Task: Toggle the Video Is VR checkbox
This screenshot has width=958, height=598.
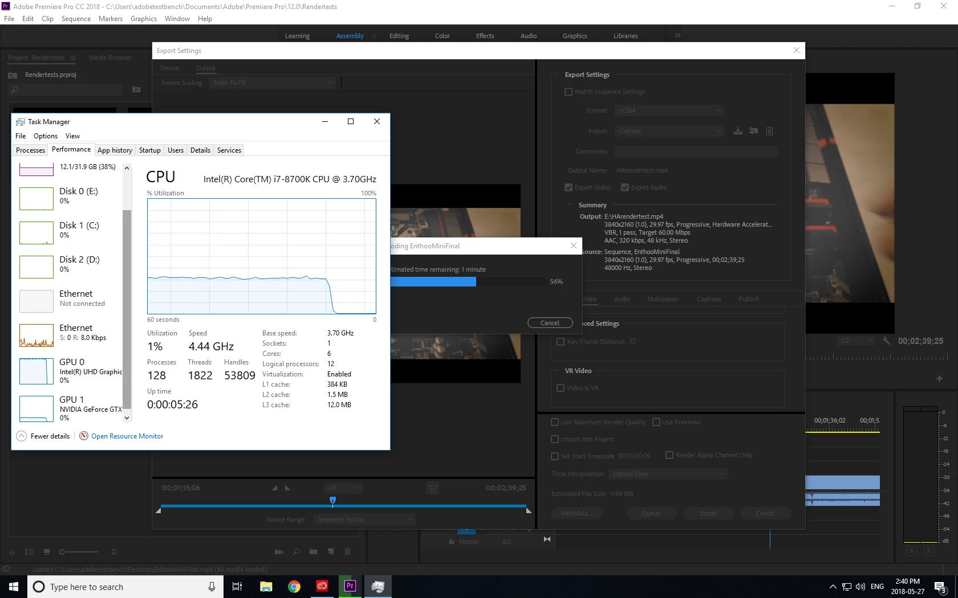Action: (x=561, y=388)
